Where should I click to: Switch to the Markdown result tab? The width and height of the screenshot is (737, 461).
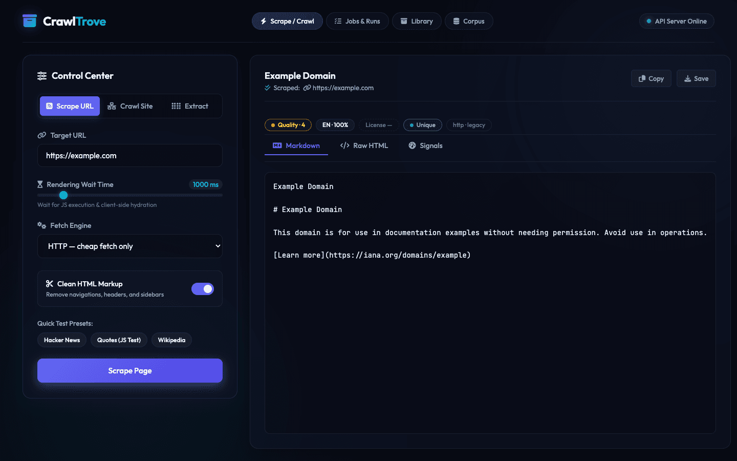tap(296, 145)
